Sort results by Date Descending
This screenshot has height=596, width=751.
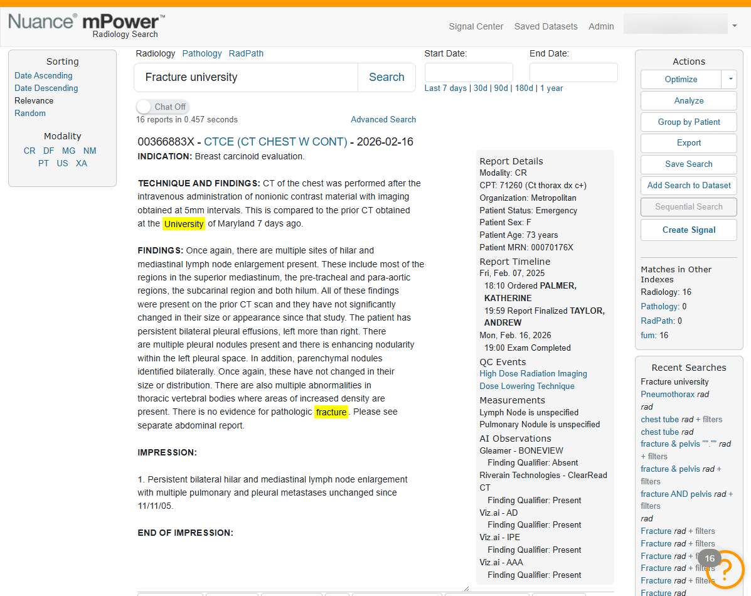point(46,88)
